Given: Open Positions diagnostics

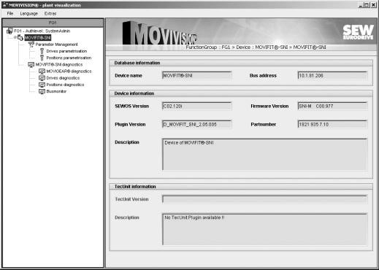Looking at the screenshot, I should [65, 85].
